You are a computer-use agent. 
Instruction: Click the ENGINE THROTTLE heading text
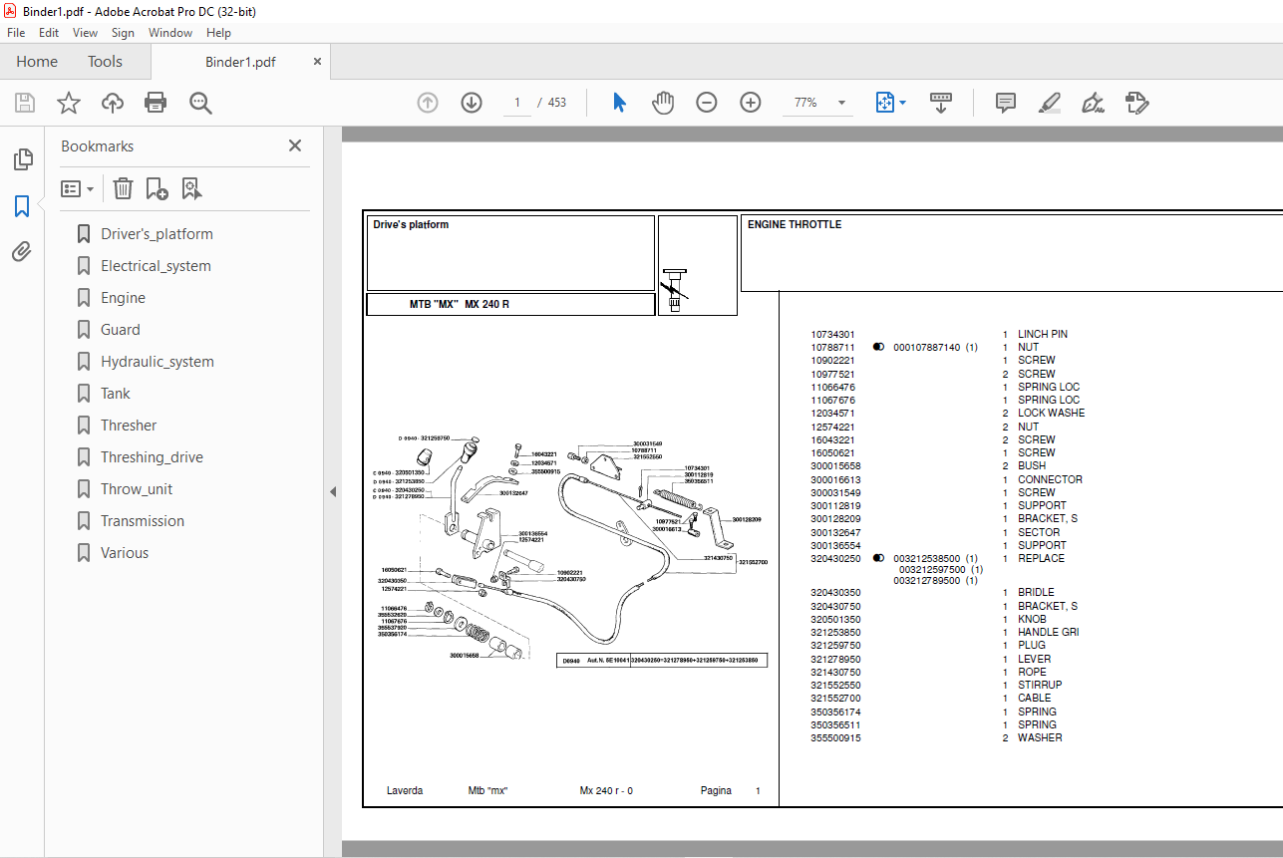pyautogui.click(x=795, y=225)
